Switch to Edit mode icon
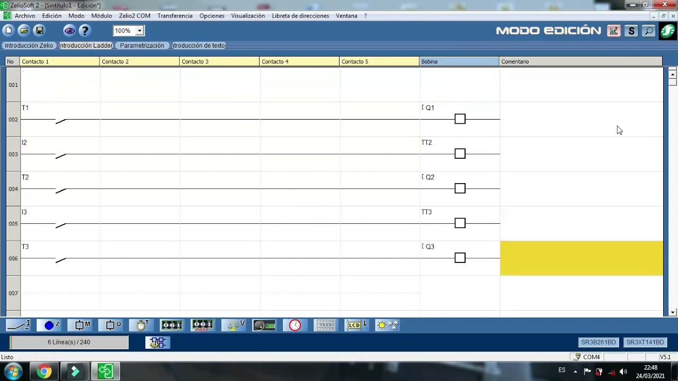Viewport: 678px width, 381px height. [613, 31]
